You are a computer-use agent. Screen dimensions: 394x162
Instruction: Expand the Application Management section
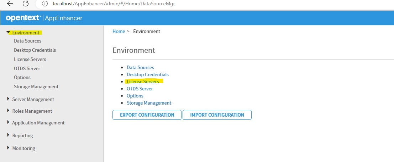(9, 122)
